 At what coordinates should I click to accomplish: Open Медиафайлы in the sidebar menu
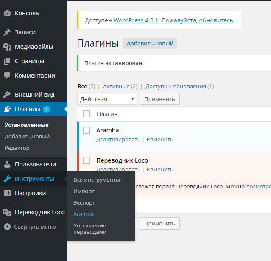tap(34, 47)
